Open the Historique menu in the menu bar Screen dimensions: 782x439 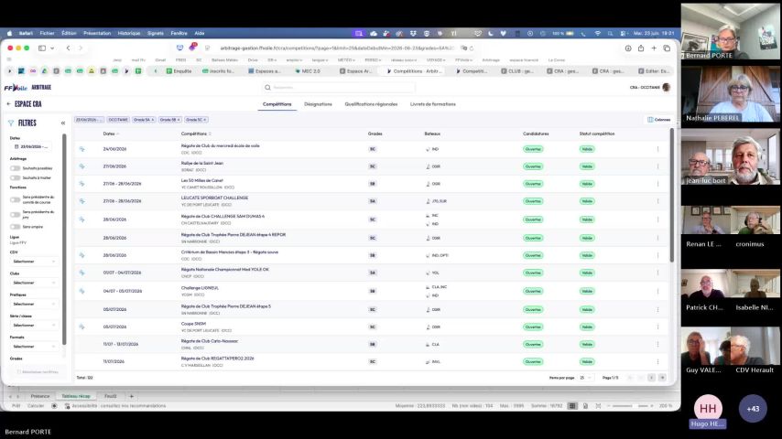[129, 34]
